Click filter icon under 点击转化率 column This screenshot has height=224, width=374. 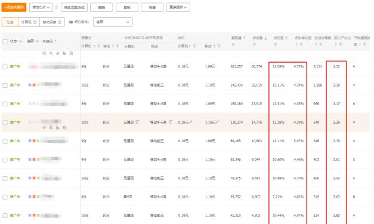pyautogui.click(x=301, y=45)
